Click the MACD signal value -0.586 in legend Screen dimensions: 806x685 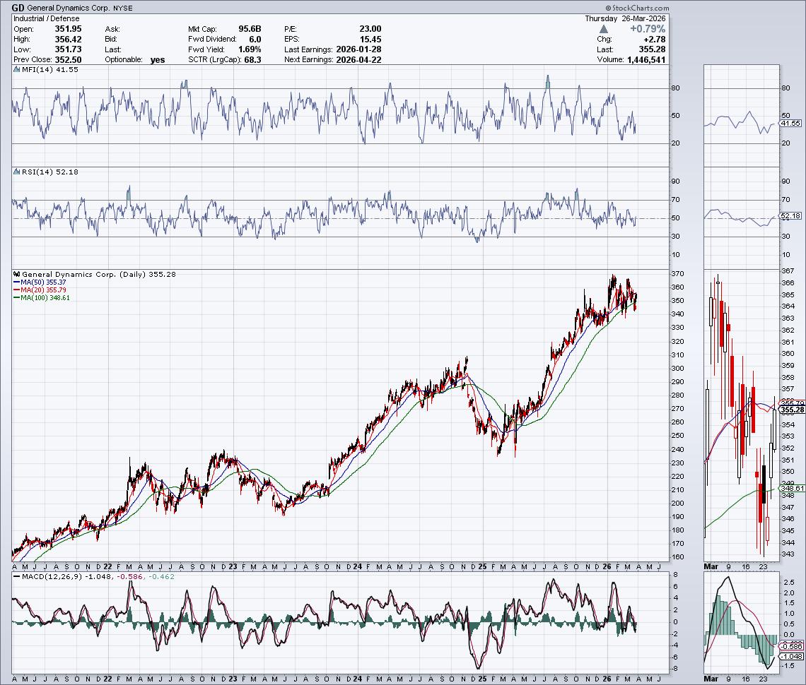(129, 577)
